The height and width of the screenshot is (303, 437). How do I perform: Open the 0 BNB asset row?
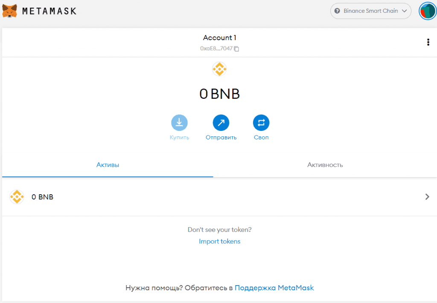(220, 197)
